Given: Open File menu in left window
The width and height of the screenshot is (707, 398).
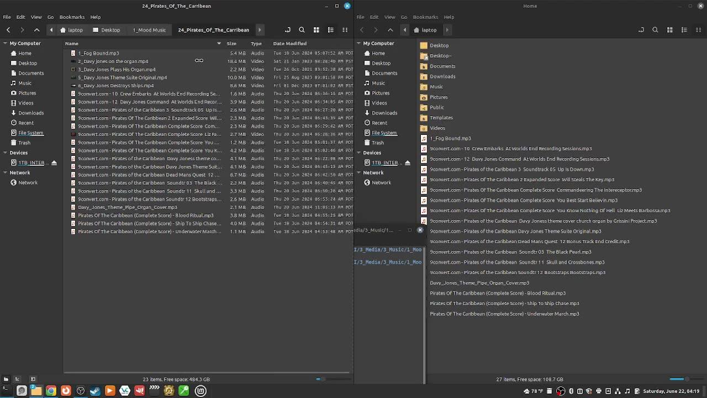Looking at the screenshot, I should [x=7, y=17].
